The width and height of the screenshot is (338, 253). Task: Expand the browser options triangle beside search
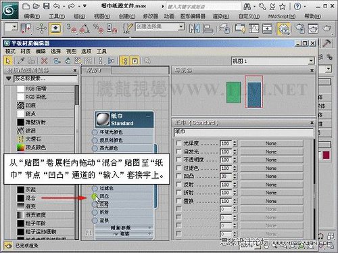tap(8, 78)
